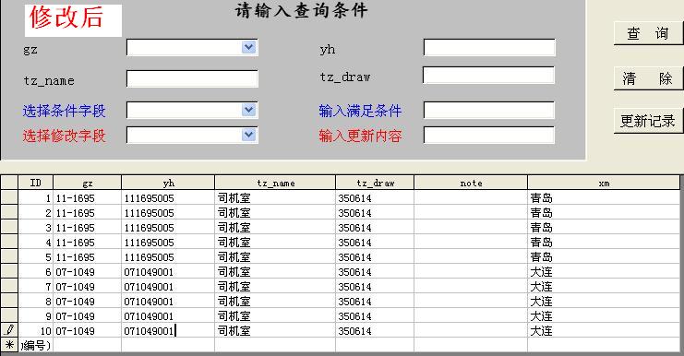Click yh cell 071049001 in row 10

[x=168, y=331]
